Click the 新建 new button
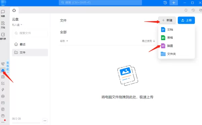The image size is (202, 125). point(167,20)
